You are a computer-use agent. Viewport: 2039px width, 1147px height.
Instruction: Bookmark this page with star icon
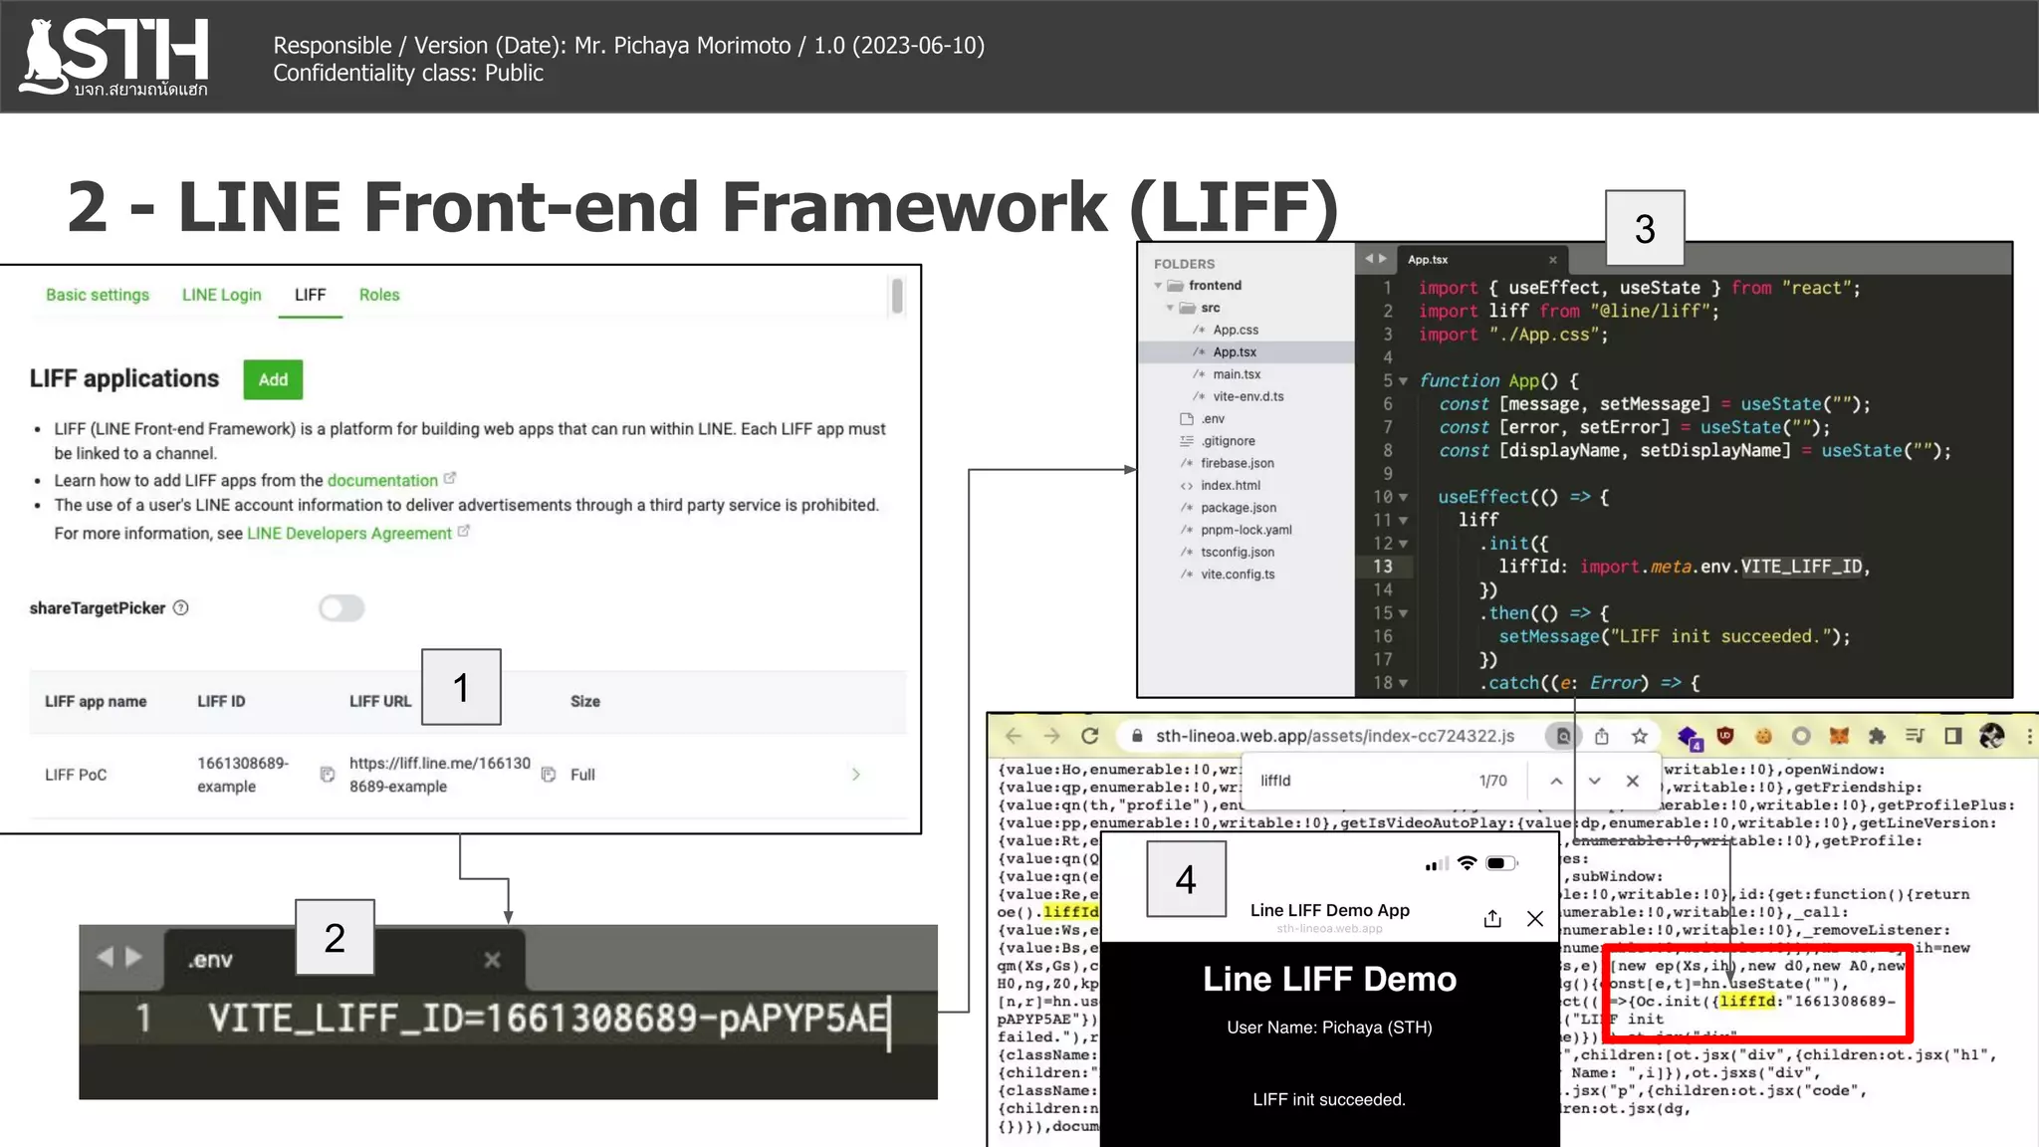(1640, 736)
